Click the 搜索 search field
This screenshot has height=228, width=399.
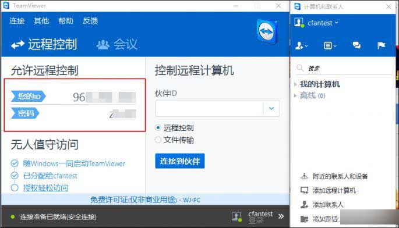tap(344, 69)
